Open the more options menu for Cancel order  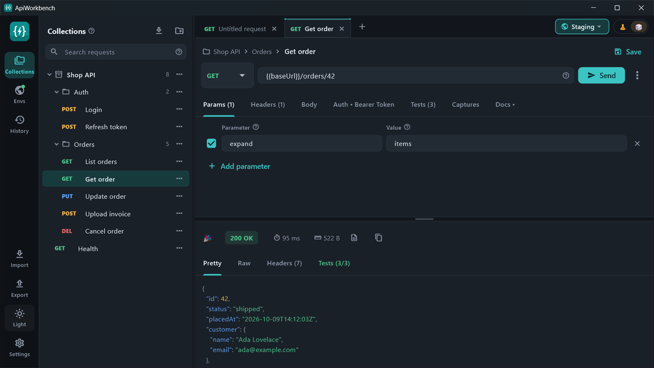[179, 231]
